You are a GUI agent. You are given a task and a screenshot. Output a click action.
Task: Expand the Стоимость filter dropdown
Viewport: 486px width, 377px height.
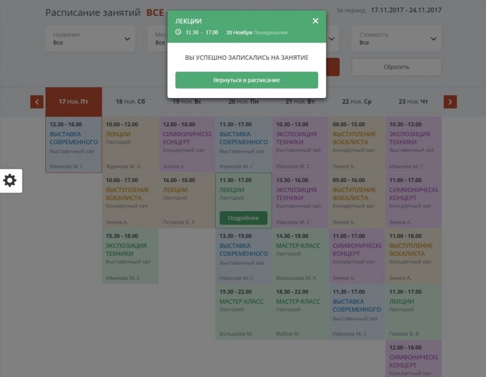[396, 39]
